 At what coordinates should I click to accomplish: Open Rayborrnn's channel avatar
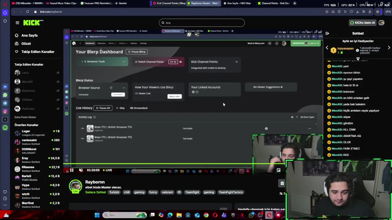click(75, 186)
